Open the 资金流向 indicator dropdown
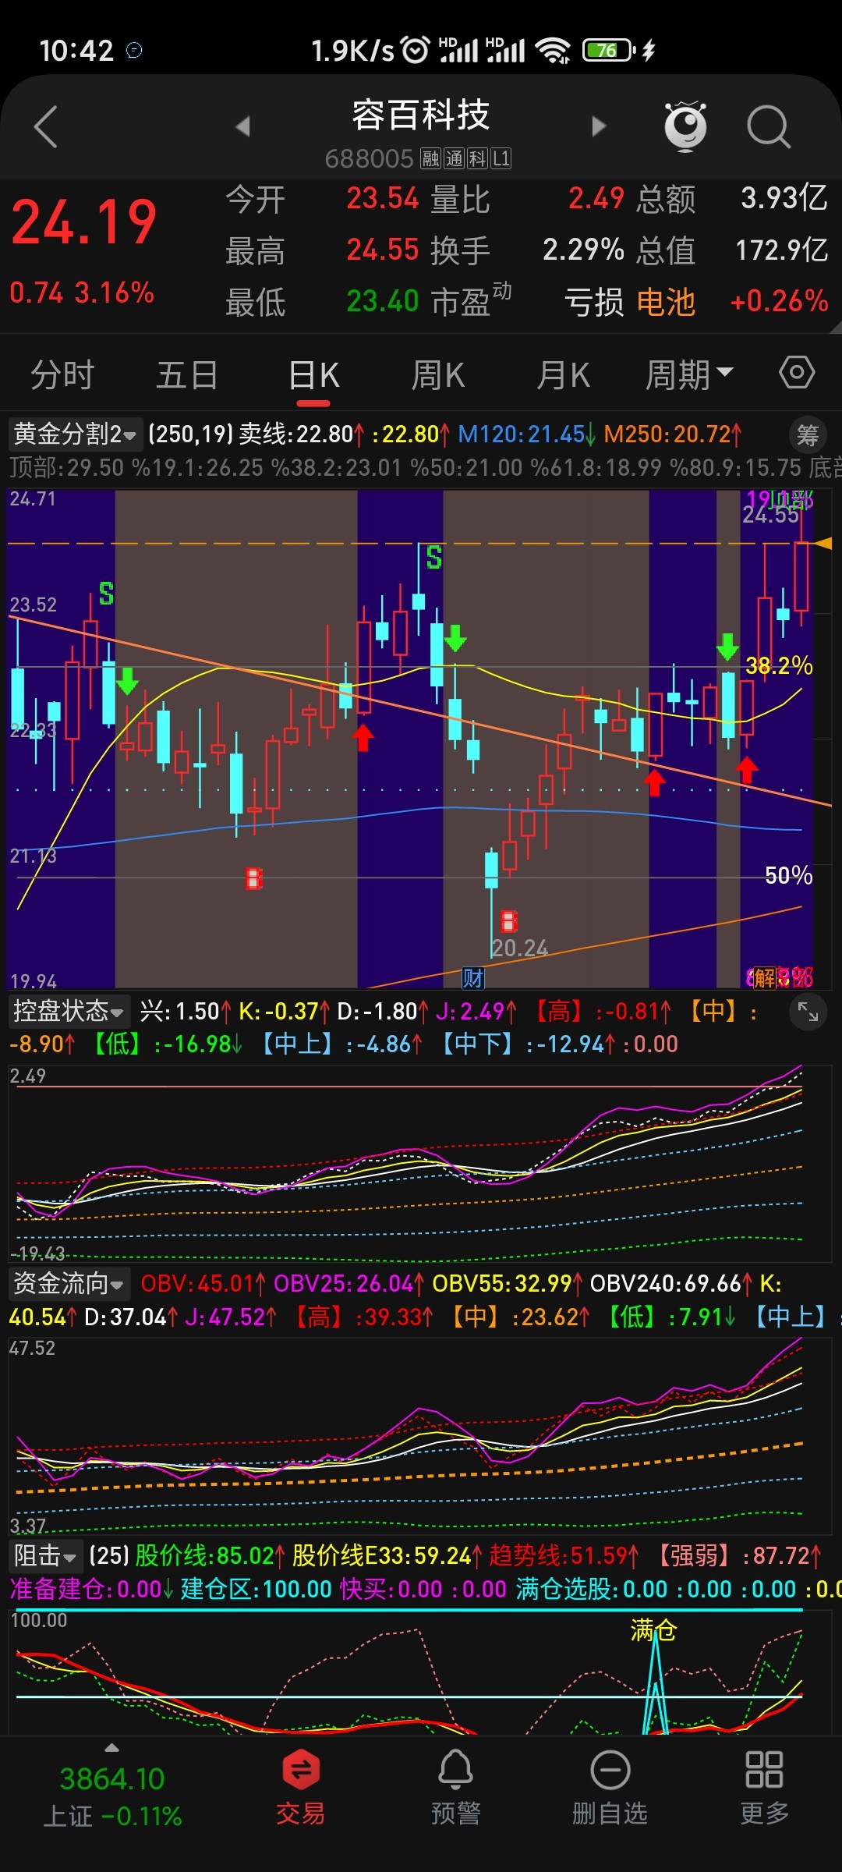This screenshot has height=1872, width=842. pyautogui.click(x=68, y=1283)
